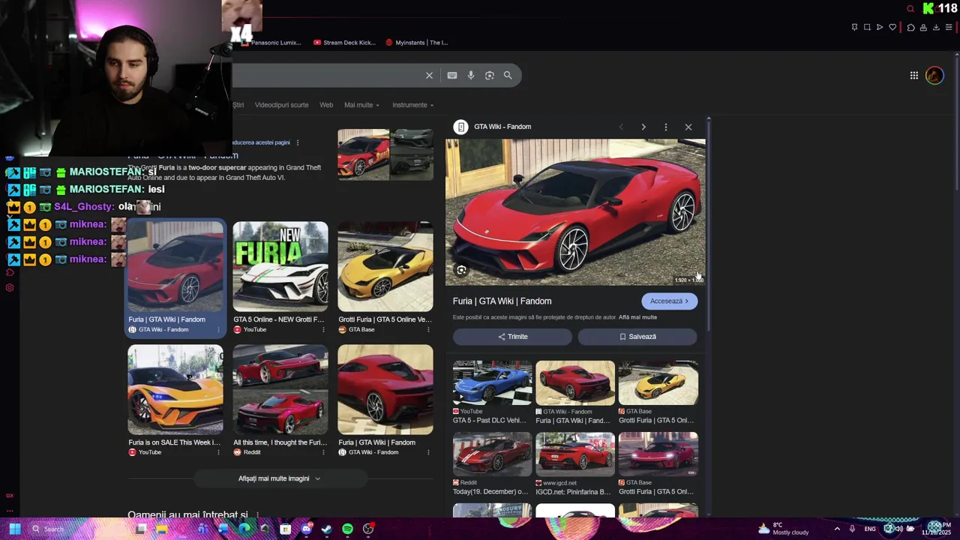
Task: Open the Google account avatar
Action: coord(934,75)
